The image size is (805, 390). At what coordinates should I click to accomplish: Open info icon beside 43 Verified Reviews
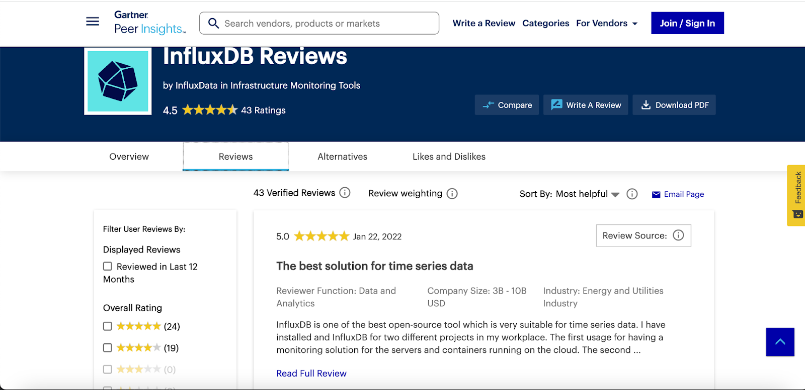[345, 193]
